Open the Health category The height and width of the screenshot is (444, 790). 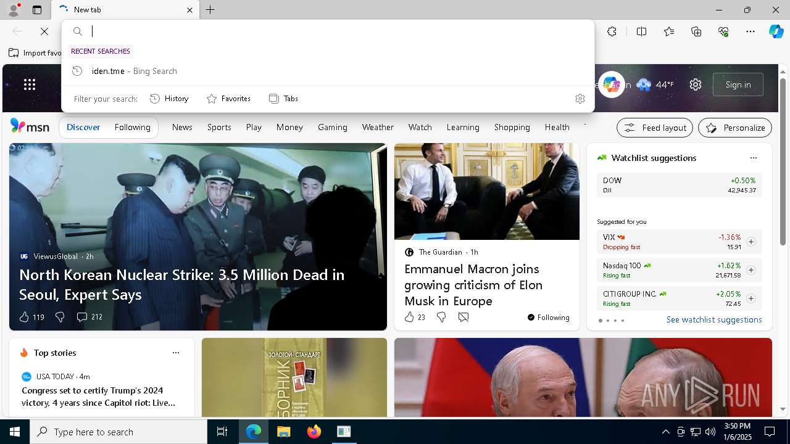tap(557, 127)
